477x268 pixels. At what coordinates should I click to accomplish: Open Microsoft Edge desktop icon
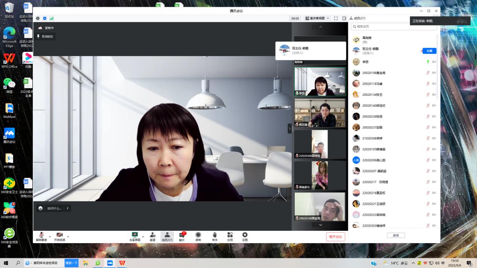[9, 37]
